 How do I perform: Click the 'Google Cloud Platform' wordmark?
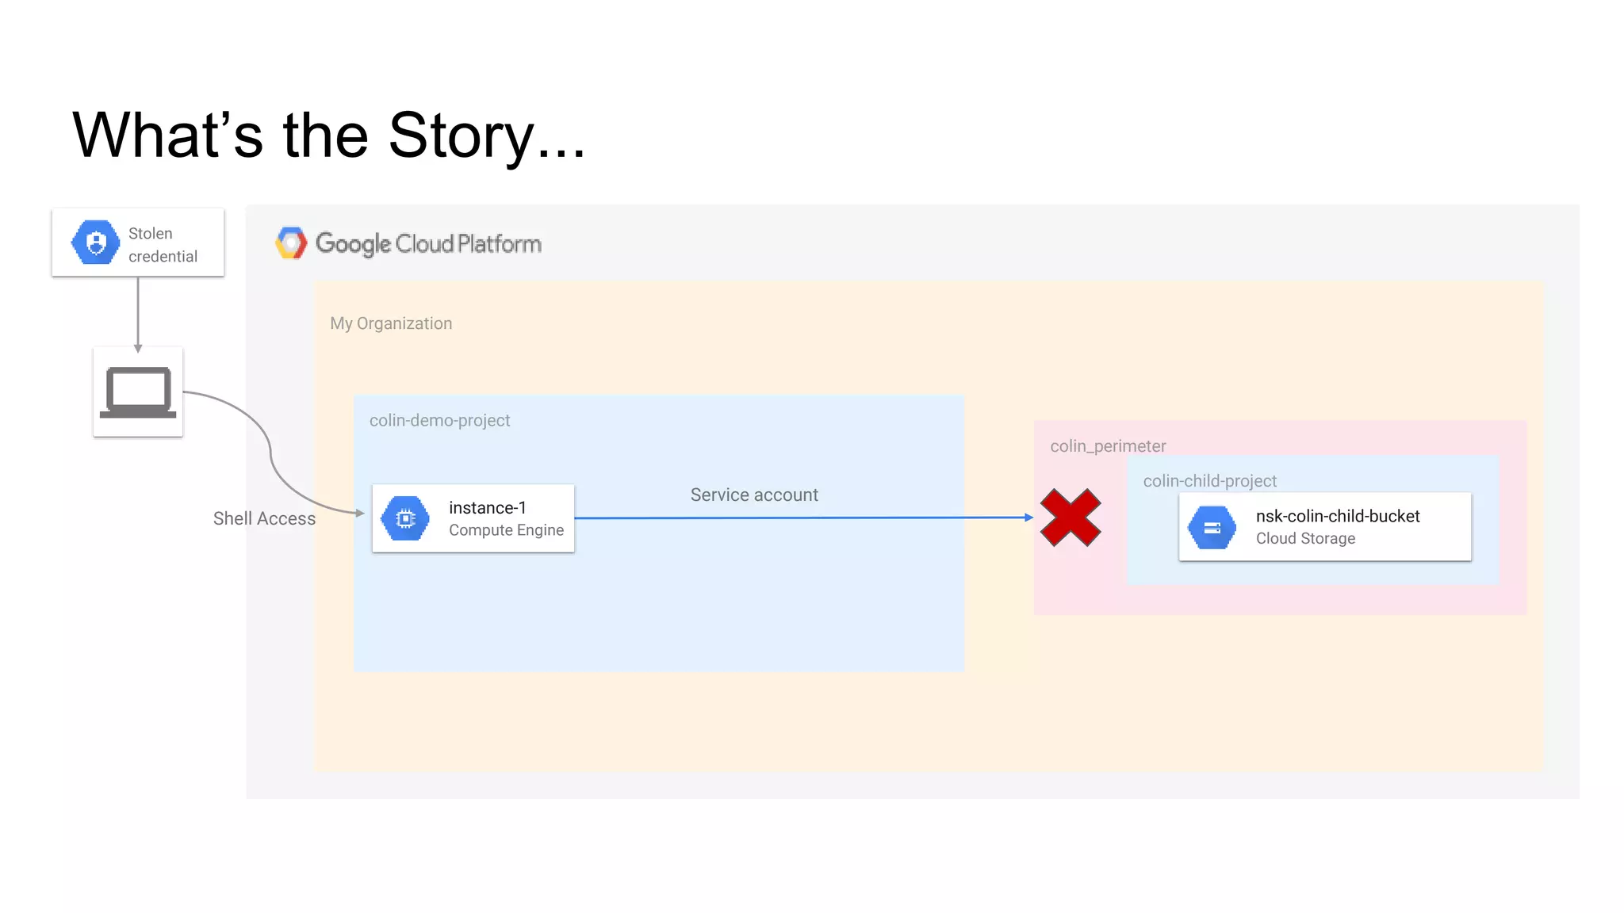coord(428,244)
